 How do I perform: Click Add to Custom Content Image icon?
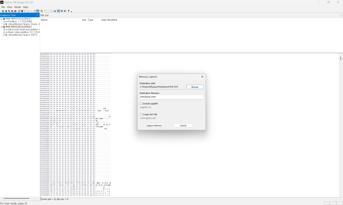(28, 11)
